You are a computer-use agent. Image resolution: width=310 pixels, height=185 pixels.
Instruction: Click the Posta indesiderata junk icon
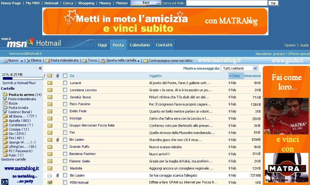coord(48,61)
